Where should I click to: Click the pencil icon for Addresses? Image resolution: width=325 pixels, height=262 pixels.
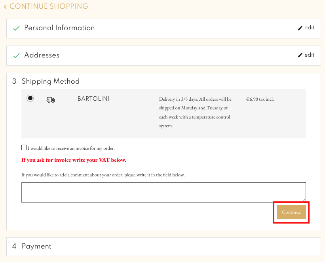click(300, 55)
